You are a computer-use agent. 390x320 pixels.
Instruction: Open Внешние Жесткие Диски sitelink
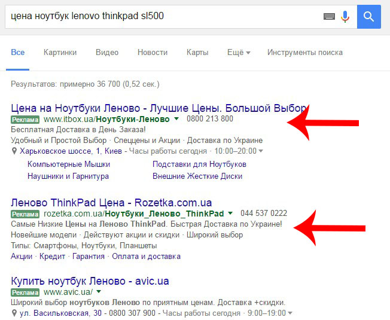click(x=197, y=176)
